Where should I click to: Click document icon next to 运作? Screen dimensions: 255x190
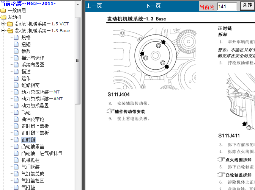click(16, 78)
